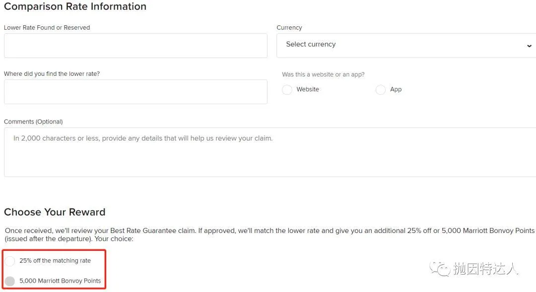This screenshot has width=536, height=292.
Task: Click the 'Choose Your Reward' heading
Action: (55, 212)
